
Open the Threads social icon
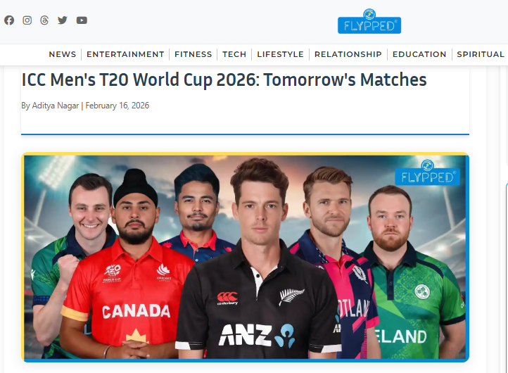(44, 20)
